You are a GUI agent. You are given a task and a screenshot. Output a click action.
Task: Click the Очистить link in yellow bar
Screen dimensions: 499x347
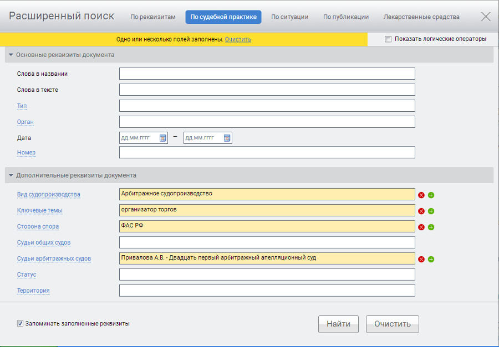click(x=238, y=39)
